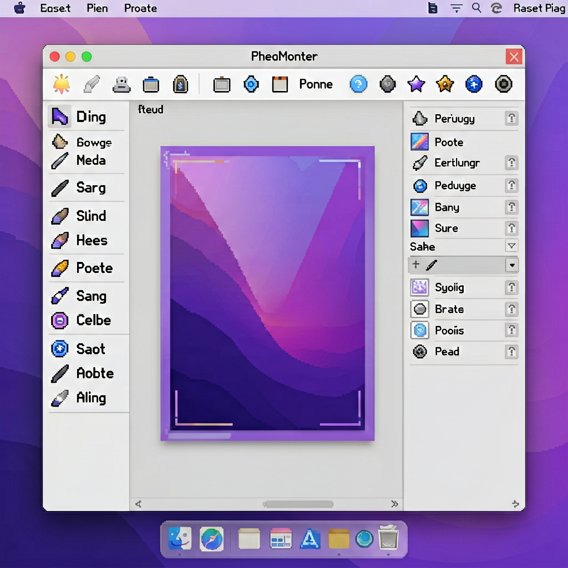Select the Poote layer row
The width and height of the screenshot is (568, 568).
[x=464, y=142]
